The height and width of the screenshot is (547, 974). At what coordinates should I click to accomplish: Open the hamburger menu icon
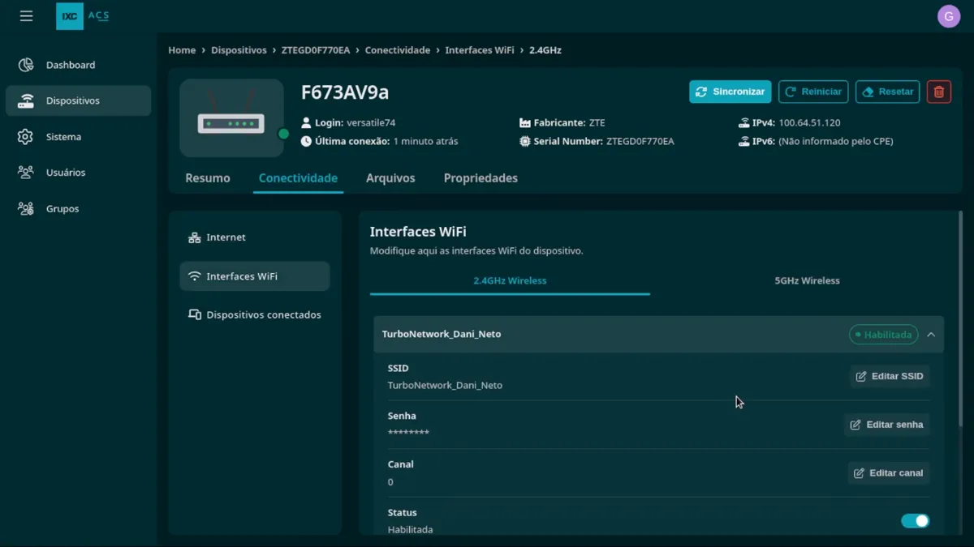26,16
